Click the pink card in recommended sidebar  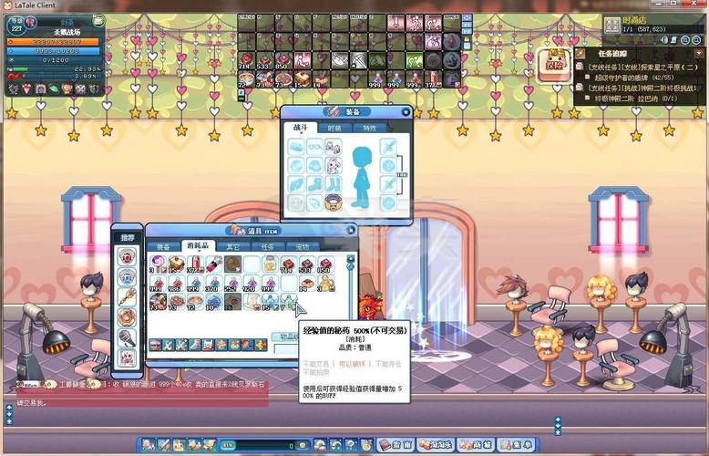127,358
